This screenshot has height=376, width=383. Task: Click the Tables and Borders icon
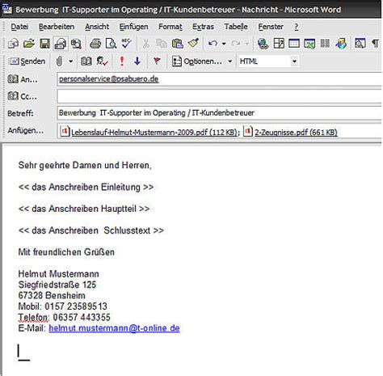pos(279,44)
